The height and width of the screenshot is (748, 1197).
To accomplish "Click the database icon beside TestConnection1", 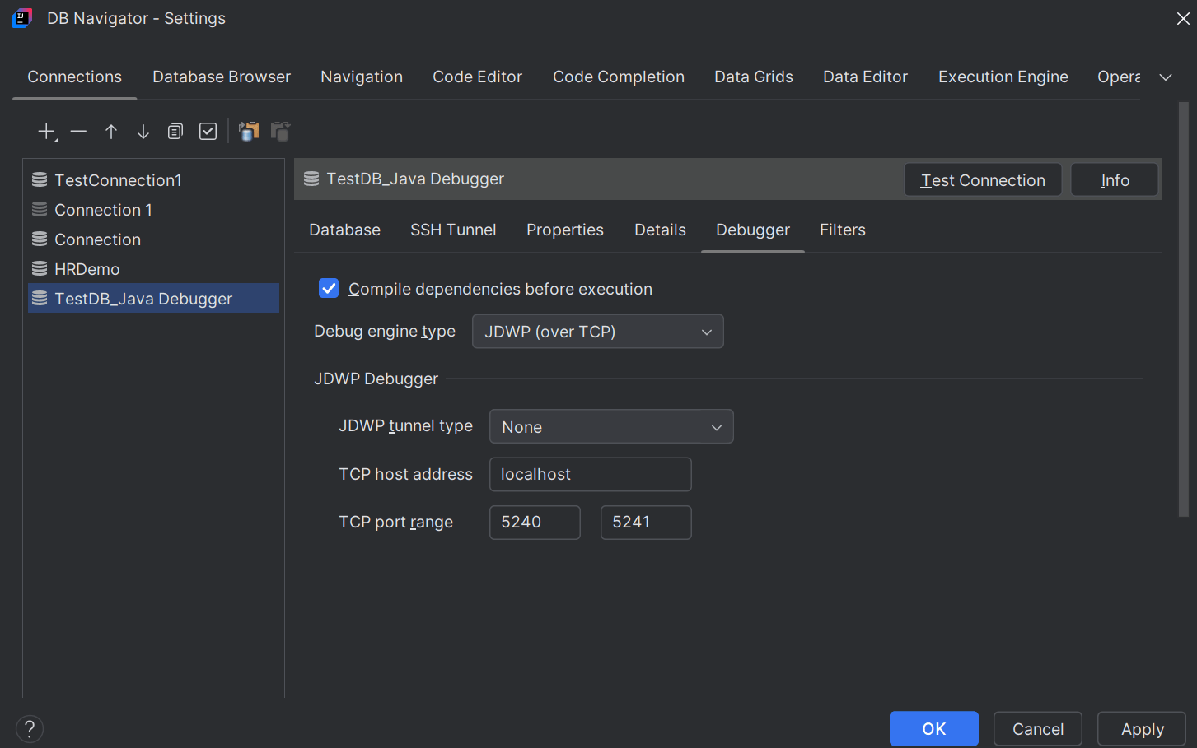I will 40,179.
